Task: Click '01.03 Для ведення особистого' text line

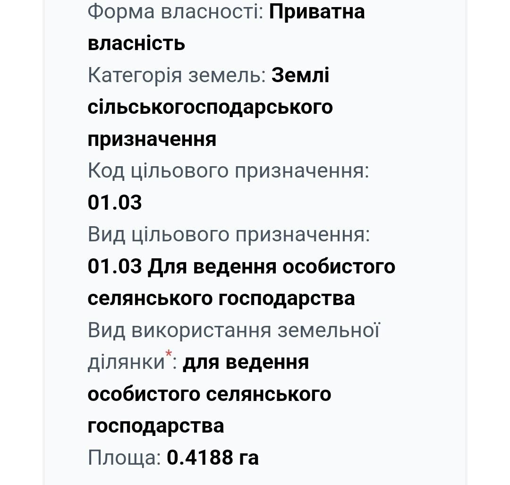Action: pyautogui.click(x=241, y=267)
